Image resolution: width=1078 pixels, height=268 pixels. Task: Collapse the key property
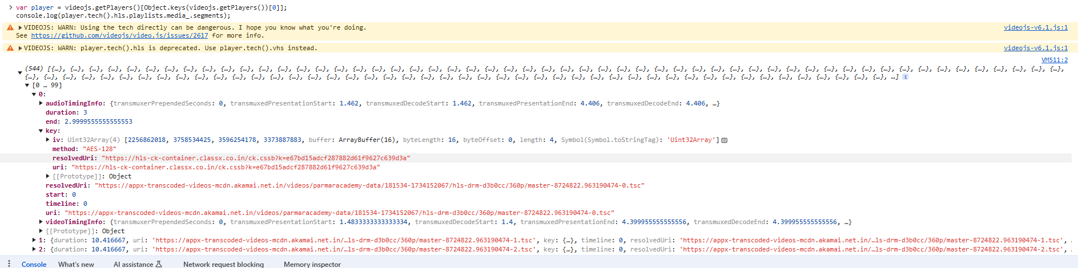pyautogui.click(x=41, y=131)
